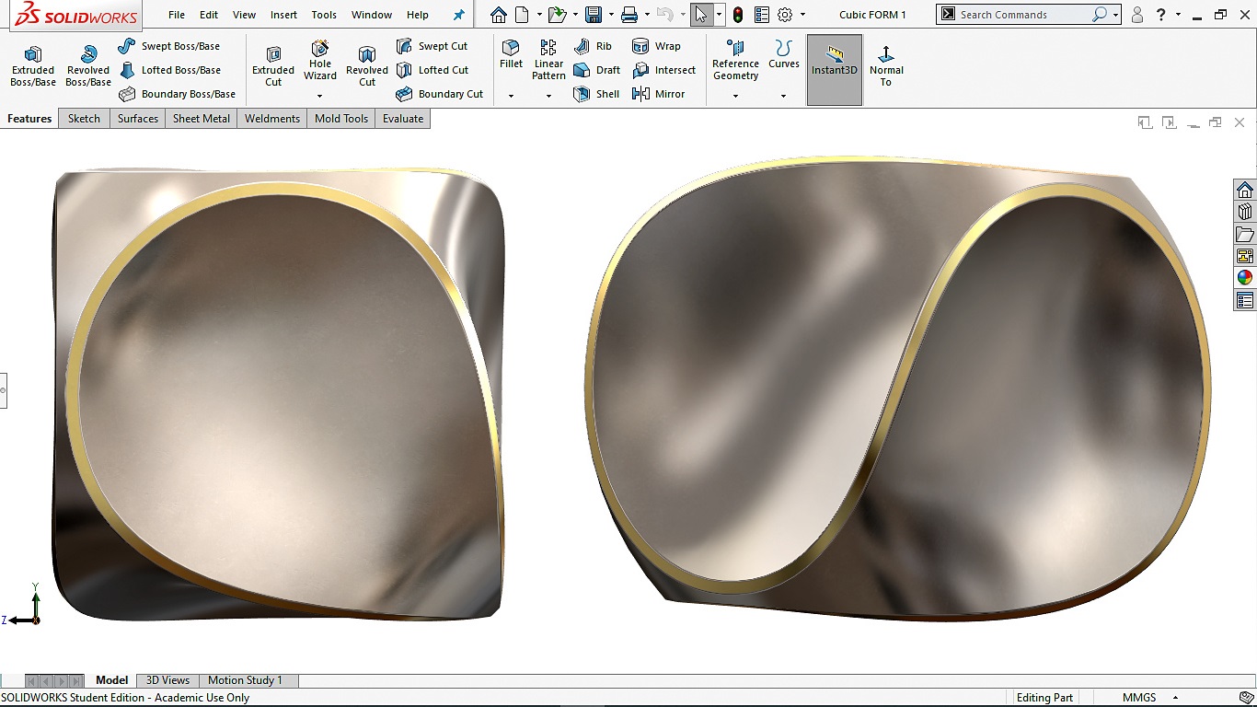Screen dimensions: 1257x707
Task: Select the Wrap feature
Action: coord(656,46)
